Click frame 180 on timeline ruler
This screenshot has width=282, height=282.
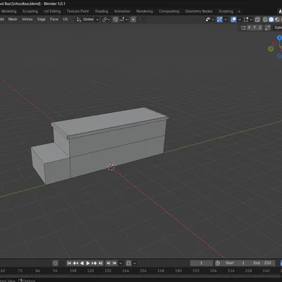(178, 271)
